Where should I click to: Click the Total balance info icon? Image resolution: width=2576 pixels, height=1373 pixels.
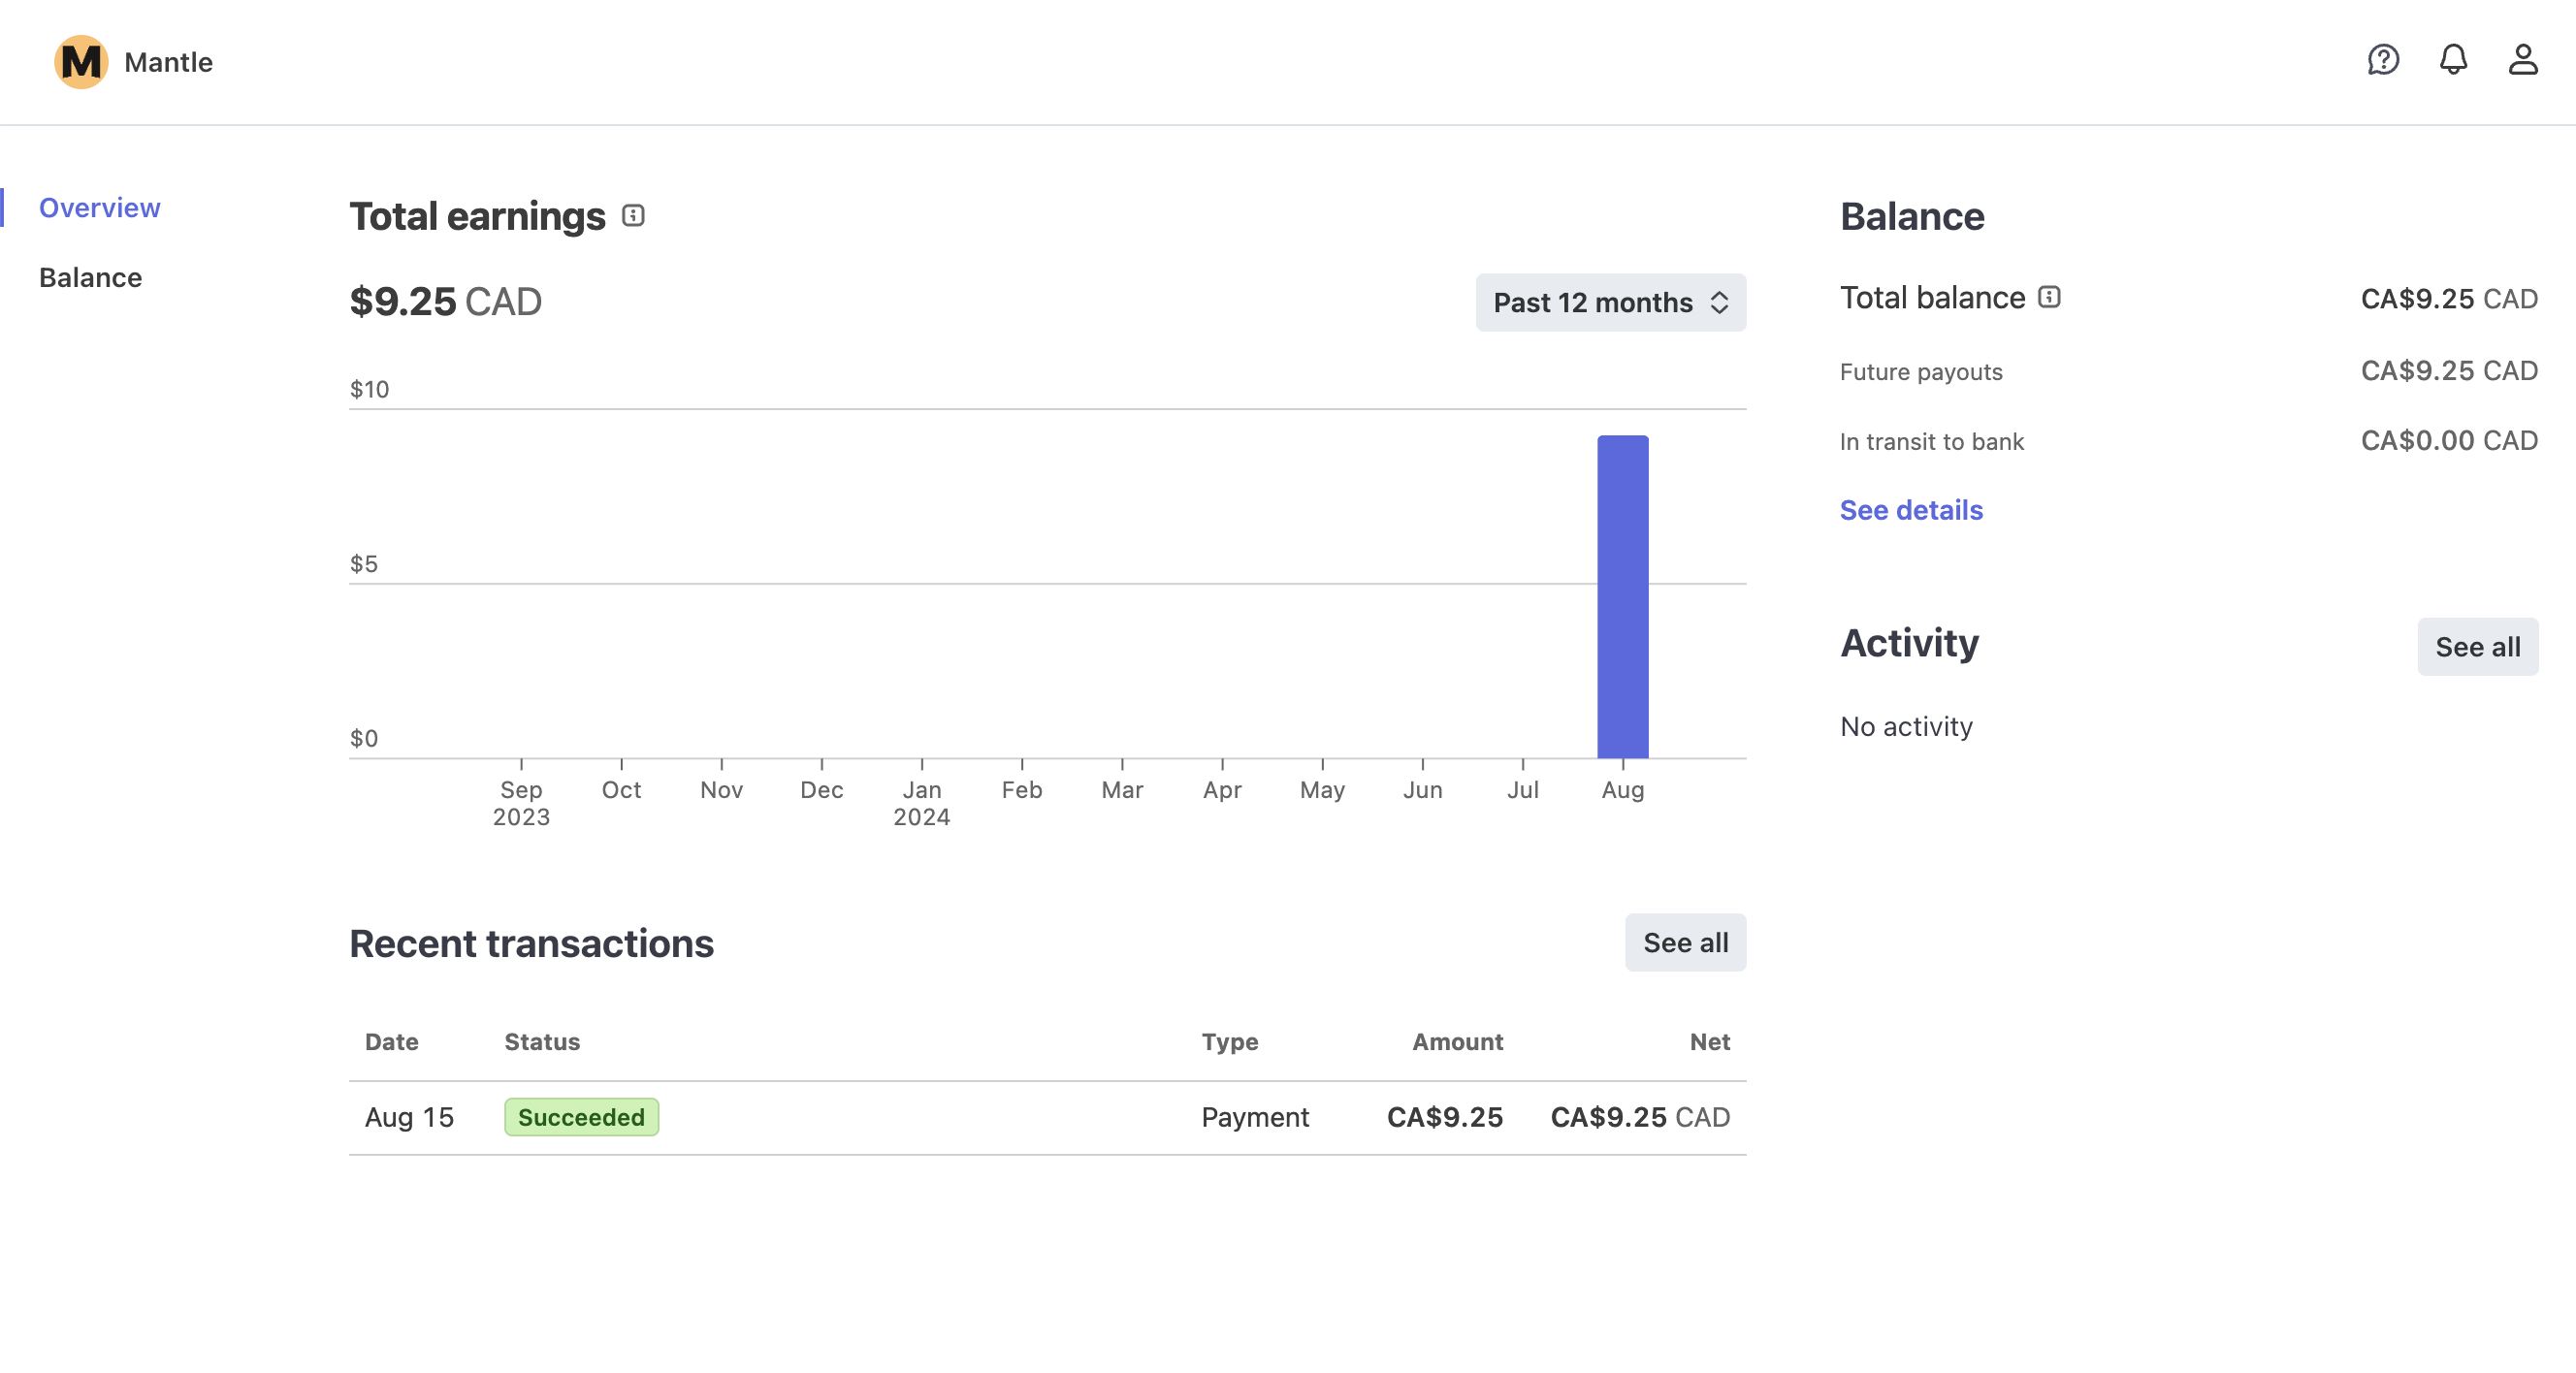(2051, 296)
